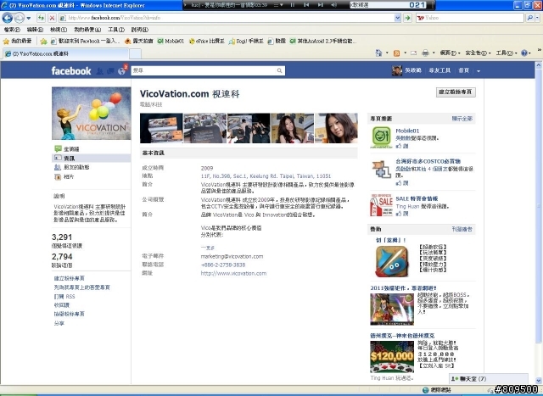Open the recent pages dropdown beside Forward

(29, 18)
